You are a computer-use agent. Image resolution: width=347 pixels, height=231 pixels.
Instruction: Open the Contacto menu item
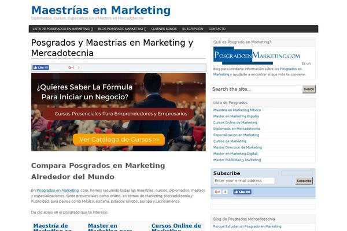click(217, 29)
